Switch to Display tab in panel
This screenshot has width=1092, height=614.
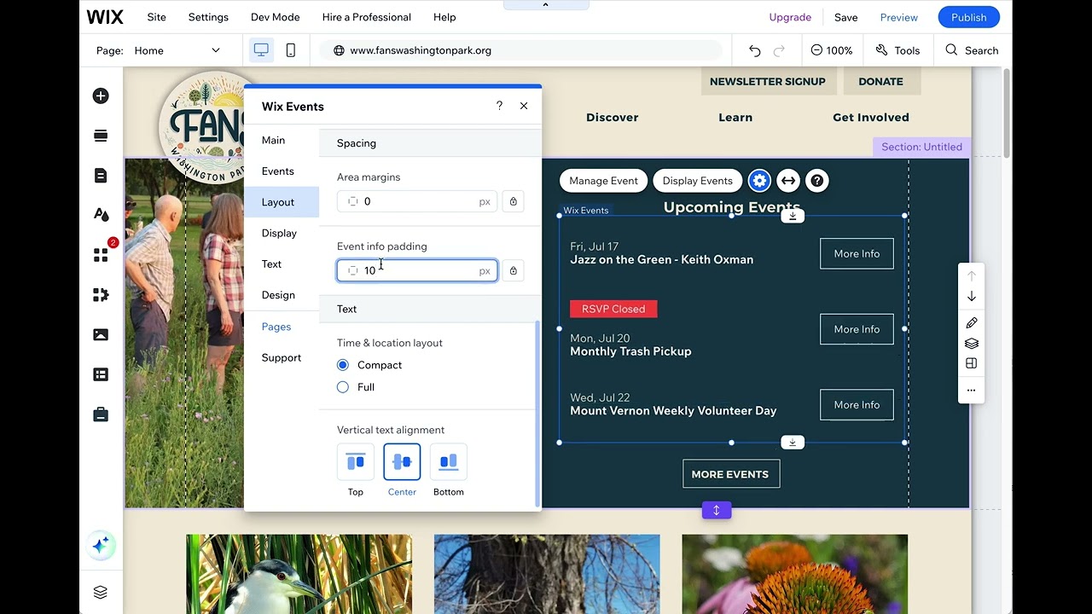click(x=282, y=233)
